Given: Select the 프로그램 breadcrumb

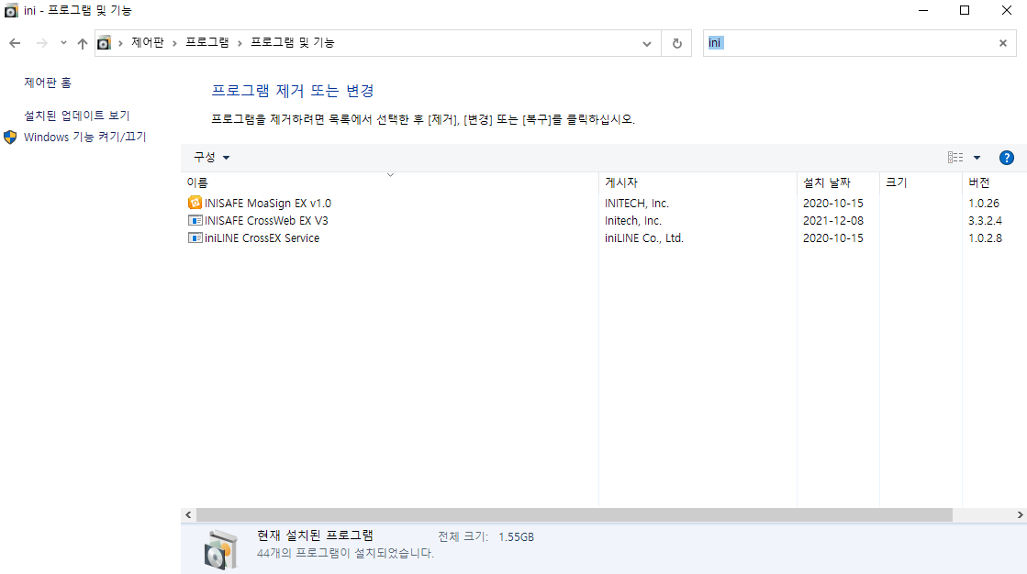Looking at the screenshot, I should [207, 42].
